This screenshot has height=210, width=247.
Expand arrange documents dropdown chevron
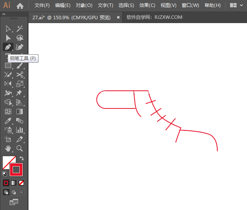point(241,5)
